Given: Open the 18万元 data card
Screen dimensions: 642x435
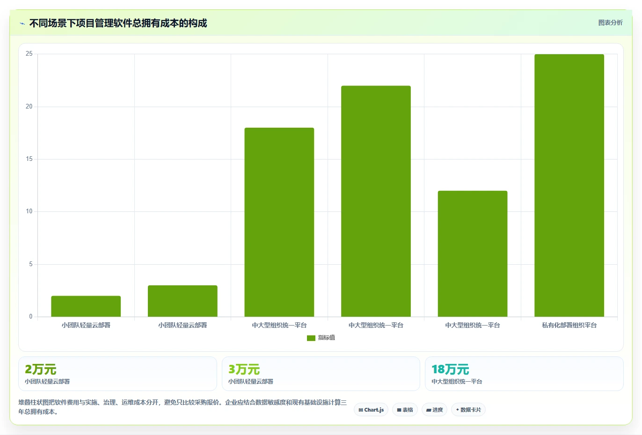Looking at the screenshot, I should 524,374.
